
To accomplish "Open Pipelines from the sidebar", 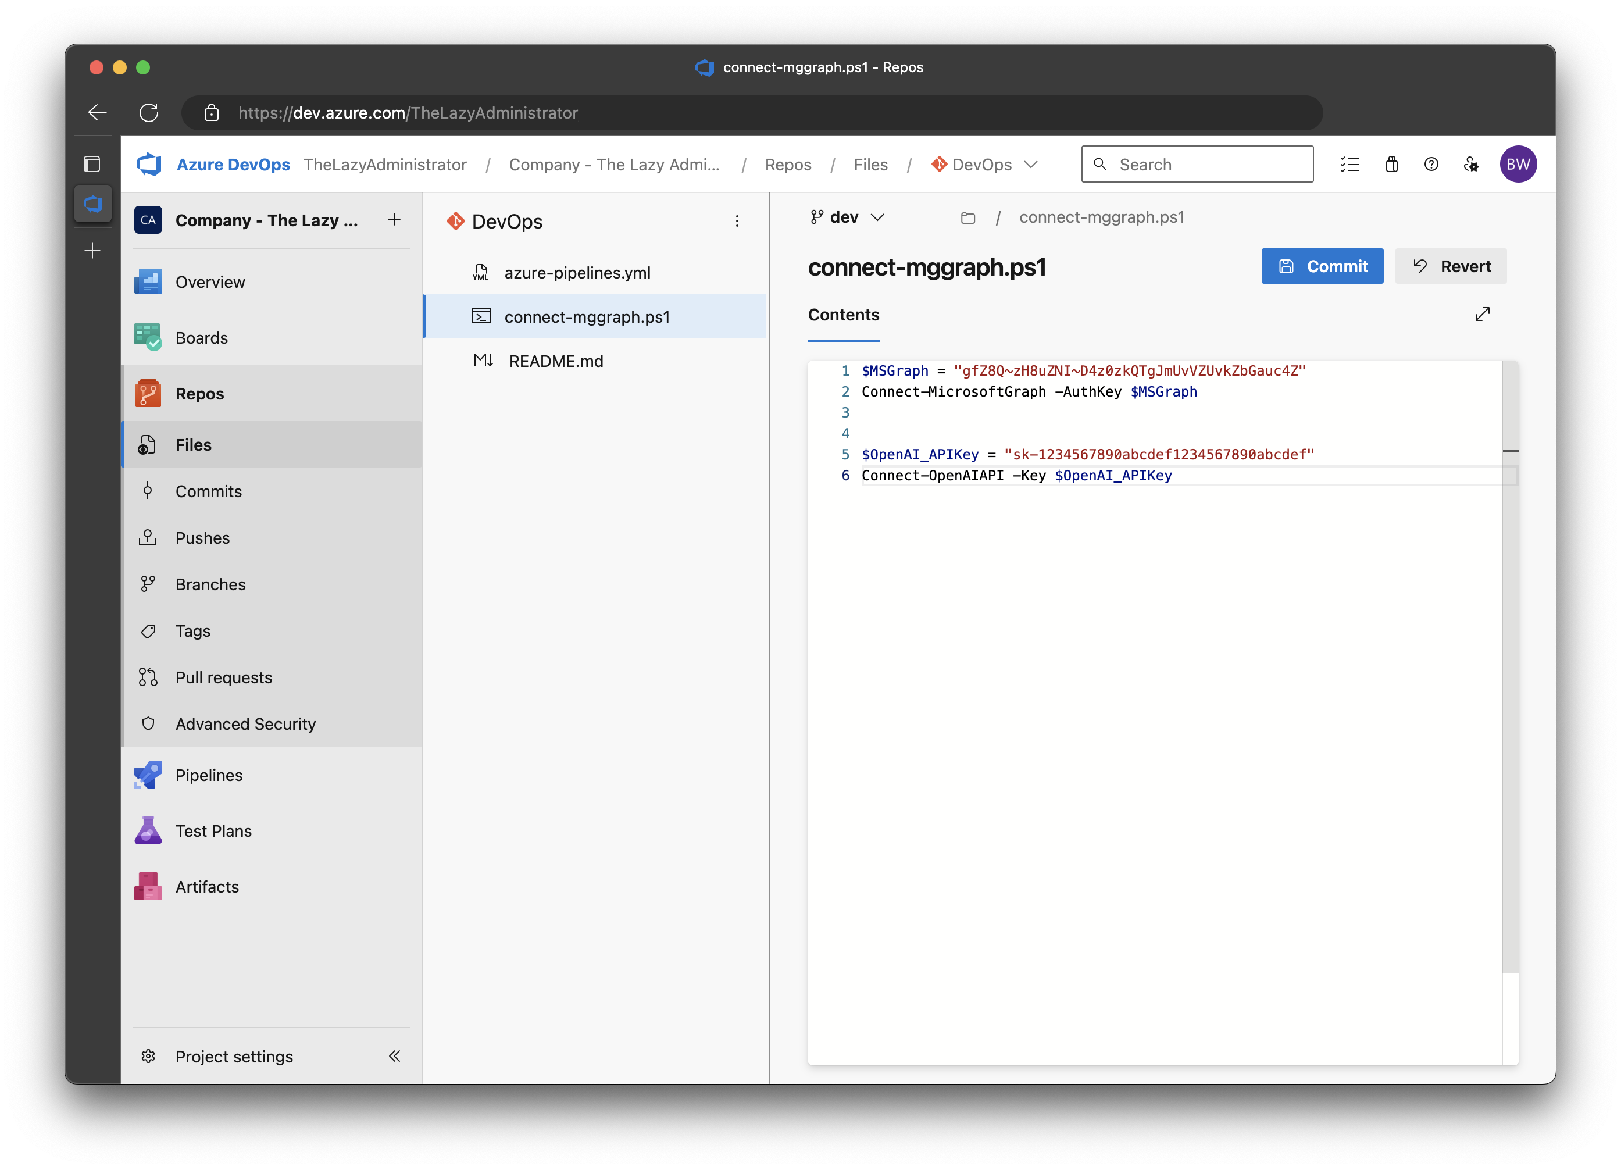I will (272, 775).
